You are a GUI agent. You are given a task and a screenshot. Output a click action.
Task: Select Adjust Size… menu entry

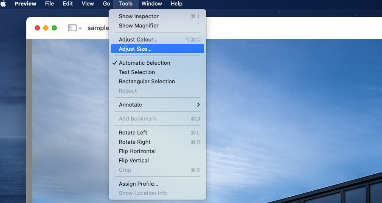click(157, 49)
